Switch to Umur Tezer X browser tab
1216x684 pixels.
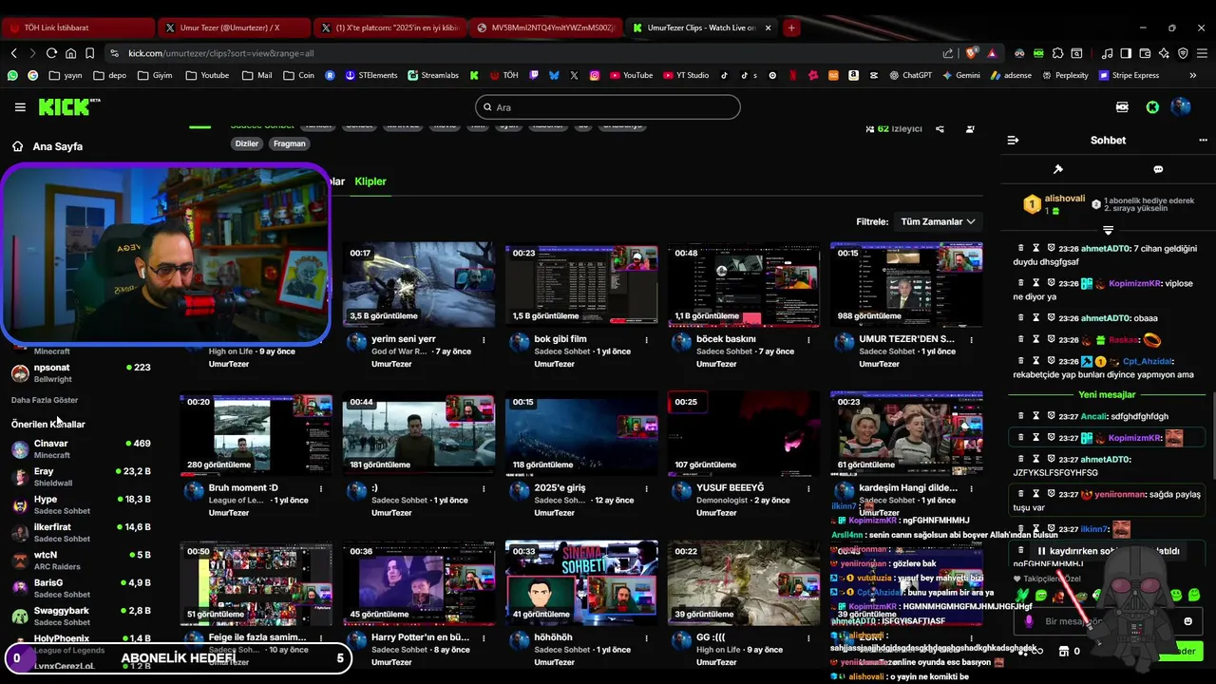234,28
